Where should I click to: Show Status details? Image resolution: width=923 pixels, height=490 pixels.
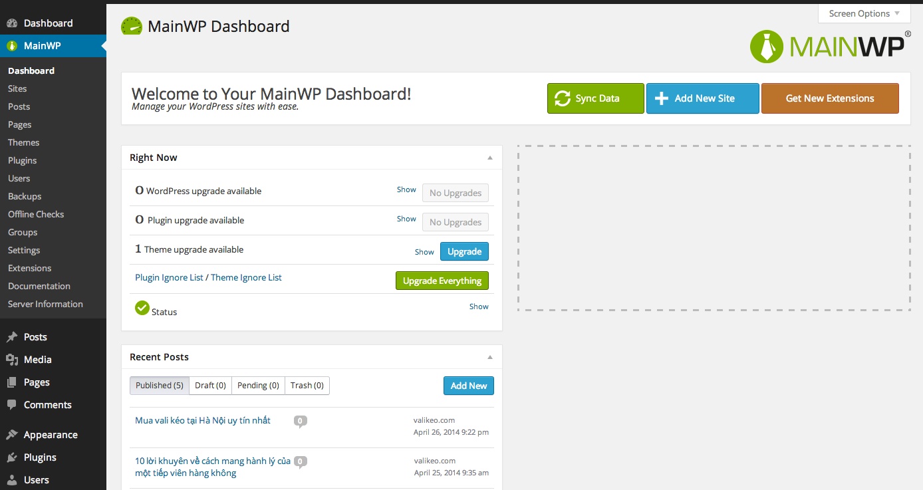479,306
